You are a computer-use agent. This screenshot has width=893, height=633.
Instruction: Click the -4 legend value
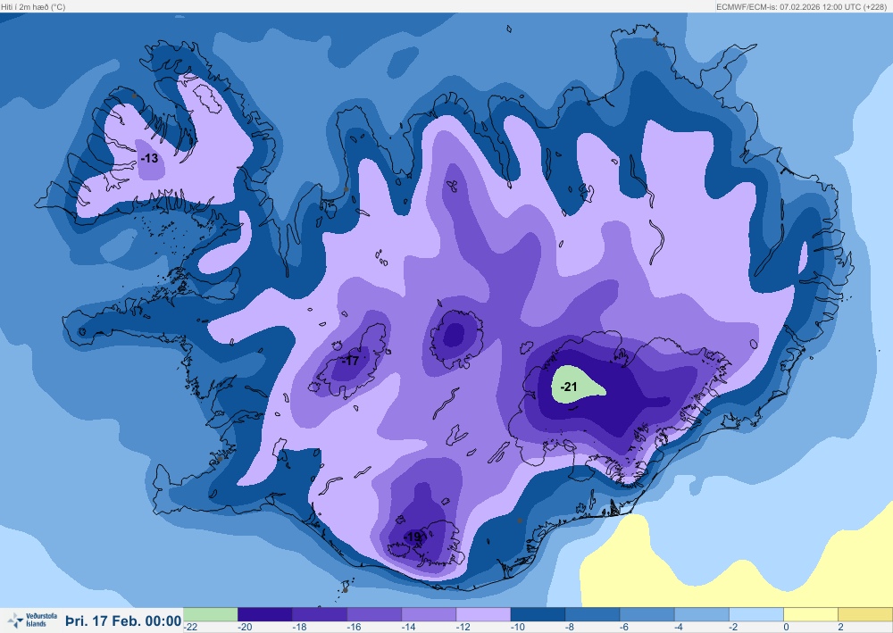[x=680, y=628]
